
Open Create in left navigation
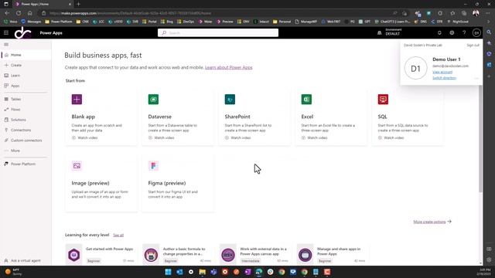(x=26, y=65)
